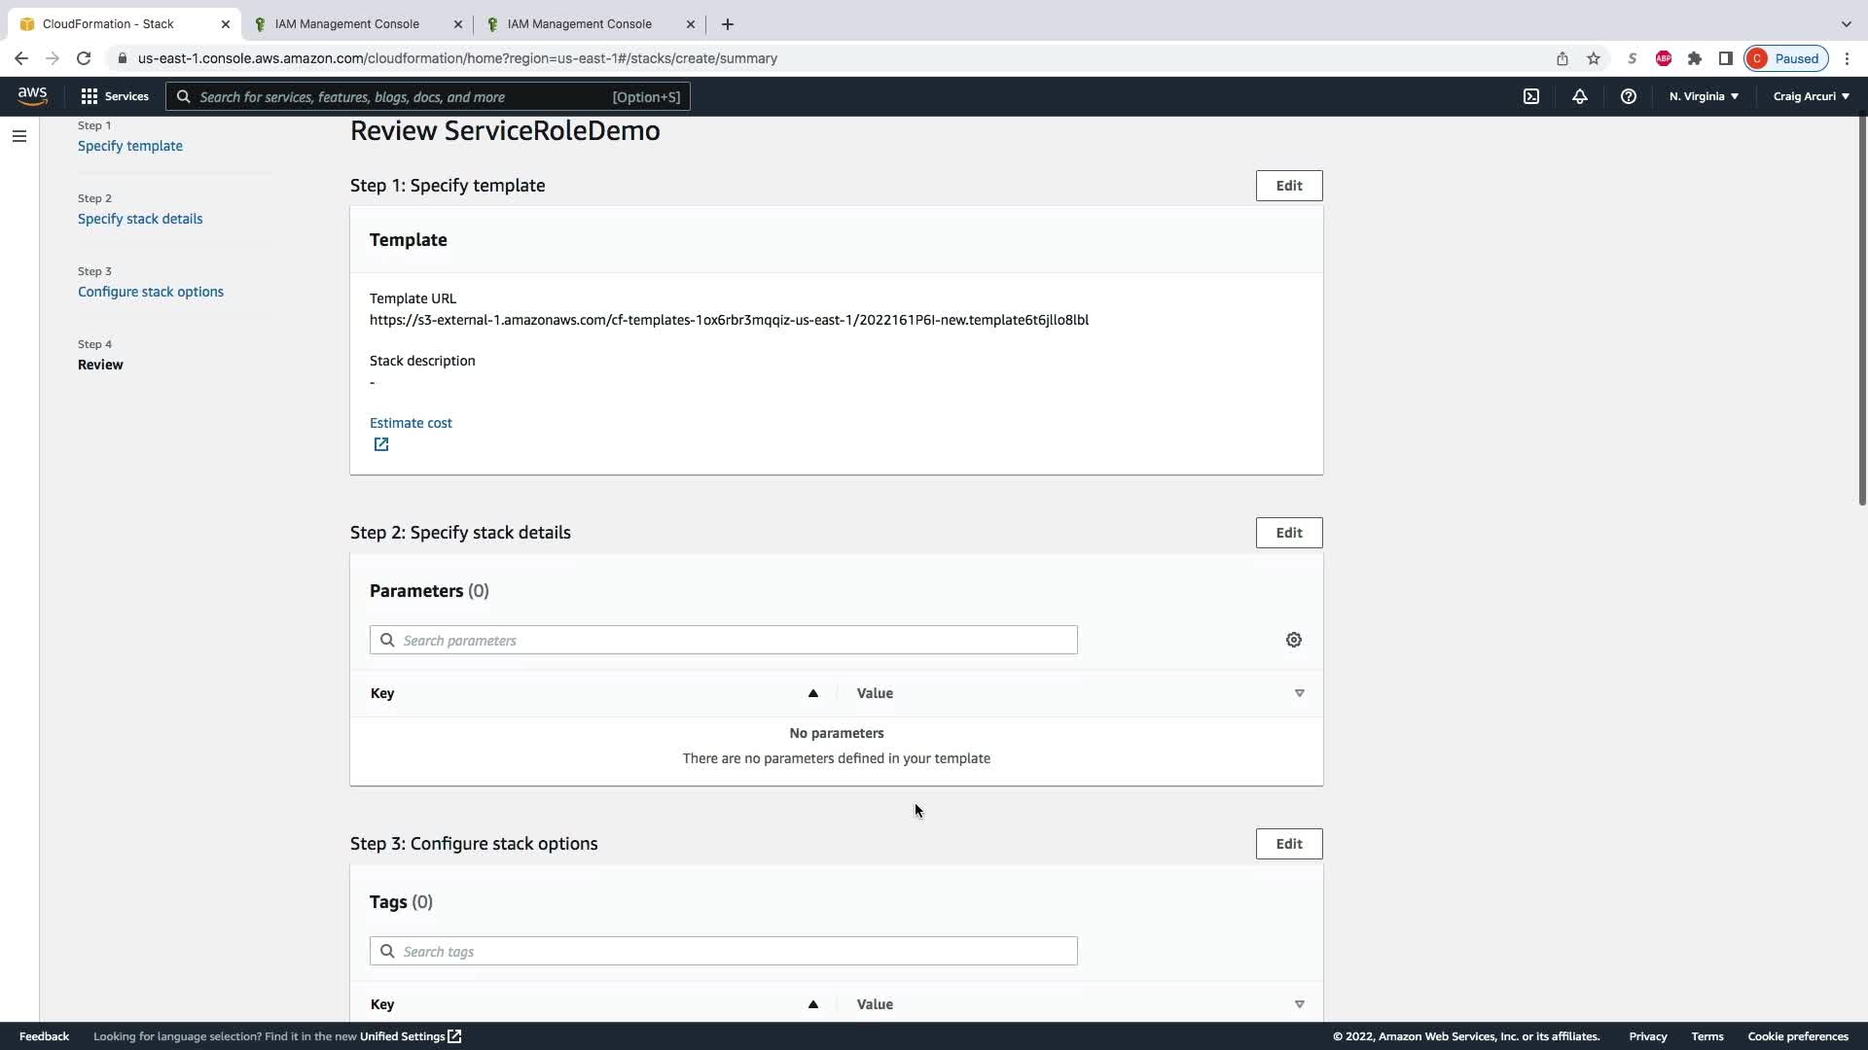Go to the Specify stack details step

140,219
